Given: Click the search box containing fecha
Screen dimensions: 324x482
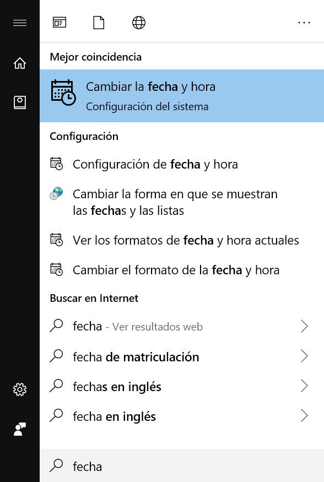Looking at the screenshot, I should [x=182, y=465].
